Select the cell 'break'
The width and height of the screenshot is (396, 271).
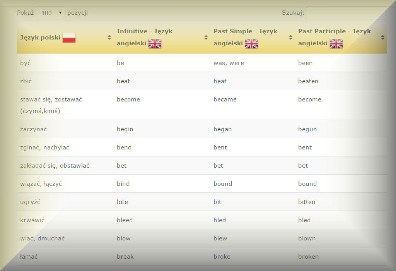pos(162,257)
